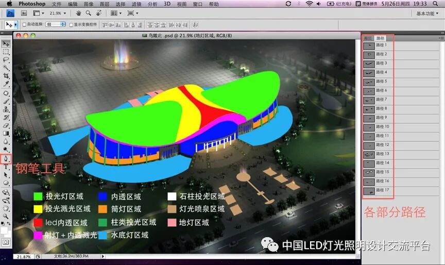The height and width of the screenshot is (265, 445).
Task: Select the Hand tool in the toolbox
Action: [6, 208]
